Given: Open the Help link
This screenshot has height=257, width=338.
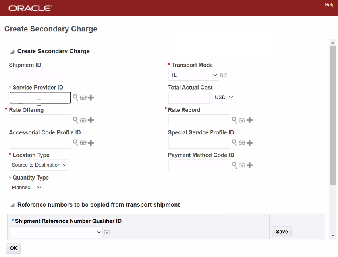Looking at the screenshot, I should point(330,5).
